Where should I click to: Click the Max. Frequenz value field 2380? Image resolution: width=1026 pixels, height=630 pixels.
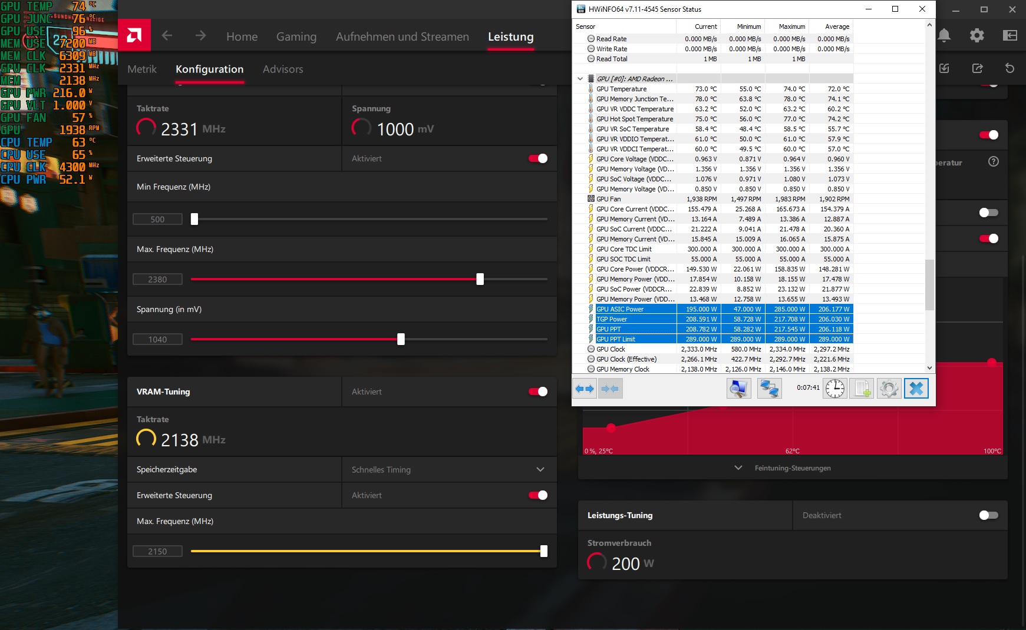point(157,279)
